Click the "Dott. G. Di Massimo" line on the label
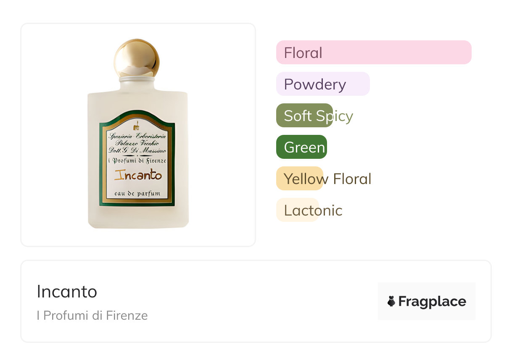The width and height of the screenshot is (512, 363). [x=137, y=150]
